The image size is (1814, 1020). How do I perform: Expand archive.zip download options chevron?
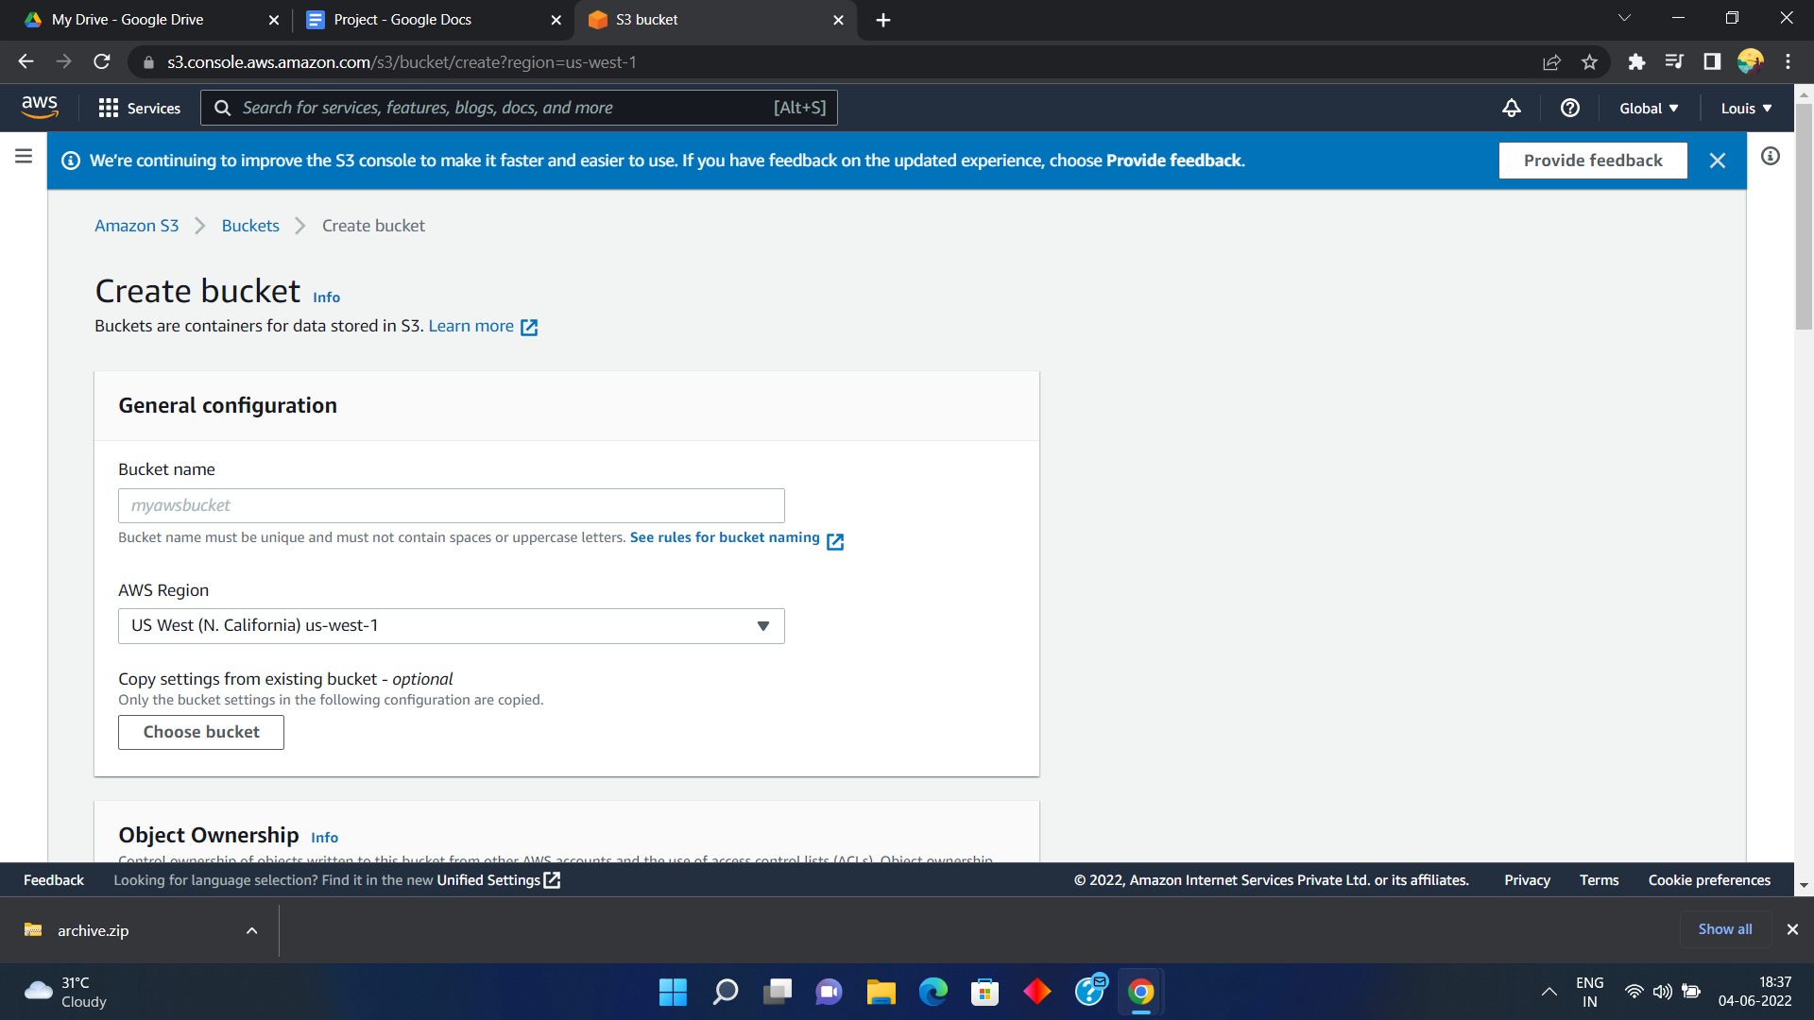coord(251,930)
